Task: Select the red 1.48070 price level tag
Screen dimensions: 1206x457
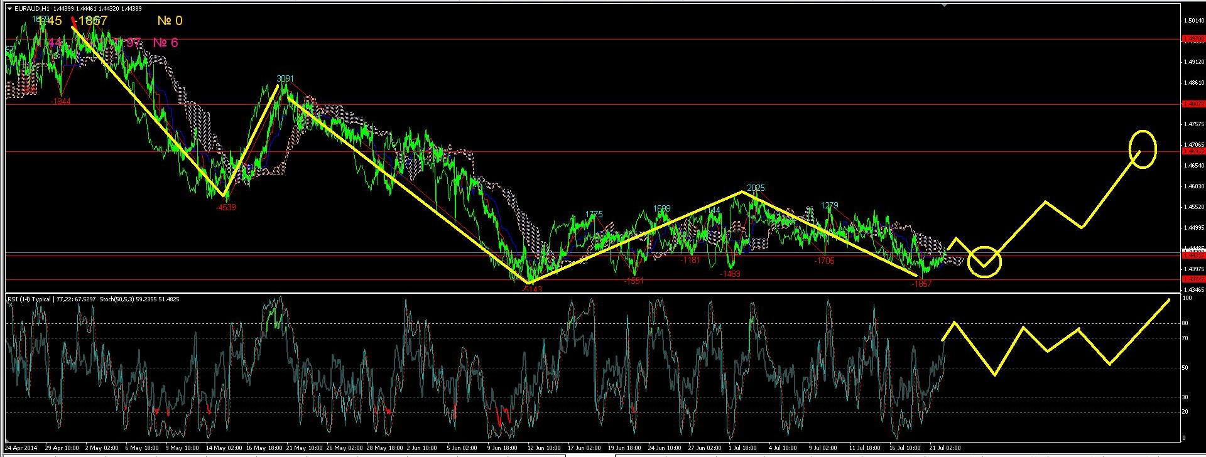Action: pyautogui.click(x=1193, y=104)
